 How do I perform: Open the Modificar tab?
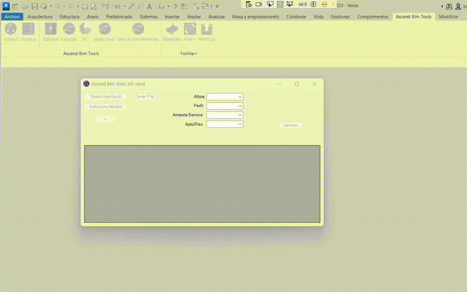(448, 17)
